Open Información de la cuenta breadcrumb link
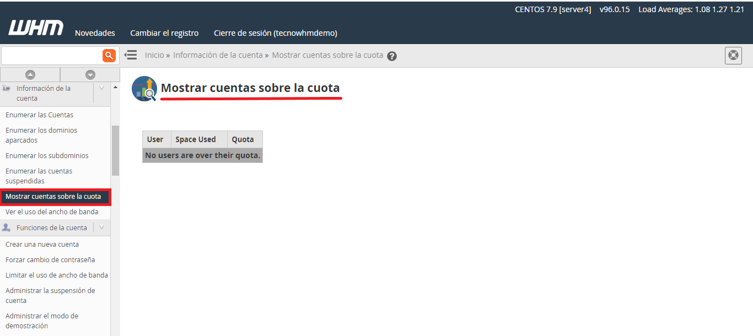Image resolution: width=753 pixels, height=336 pixels. tap(218, 55)
